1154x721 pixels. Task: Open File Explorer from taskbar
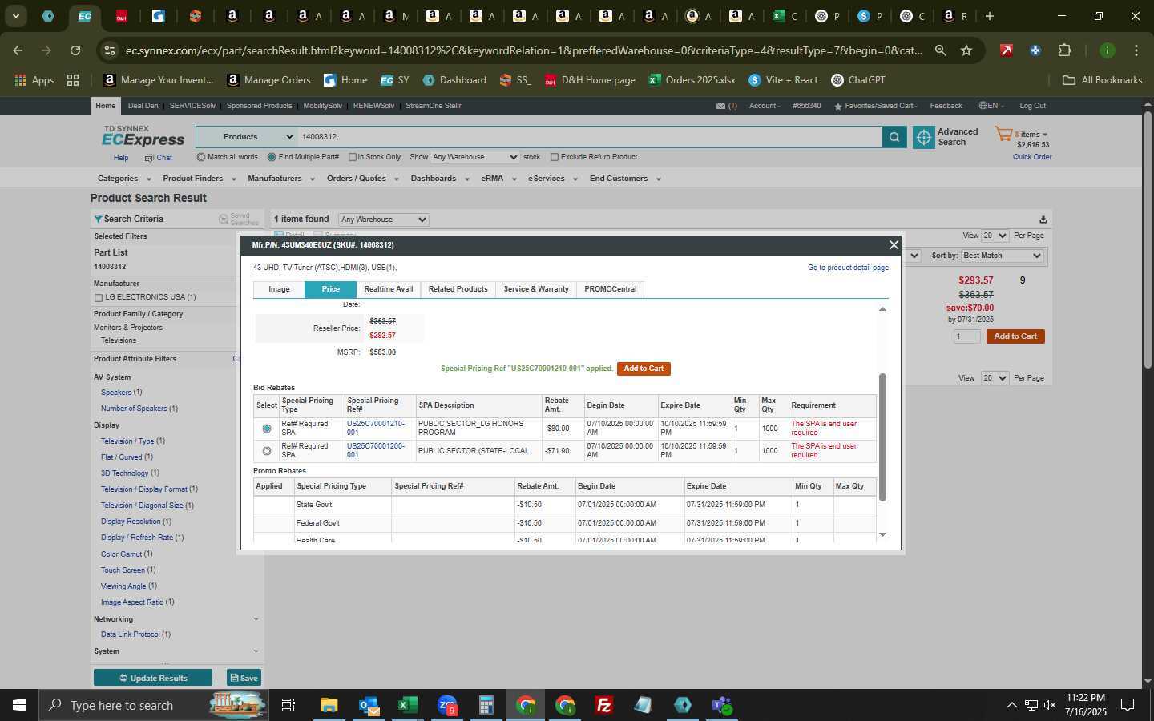pos(329,705)
